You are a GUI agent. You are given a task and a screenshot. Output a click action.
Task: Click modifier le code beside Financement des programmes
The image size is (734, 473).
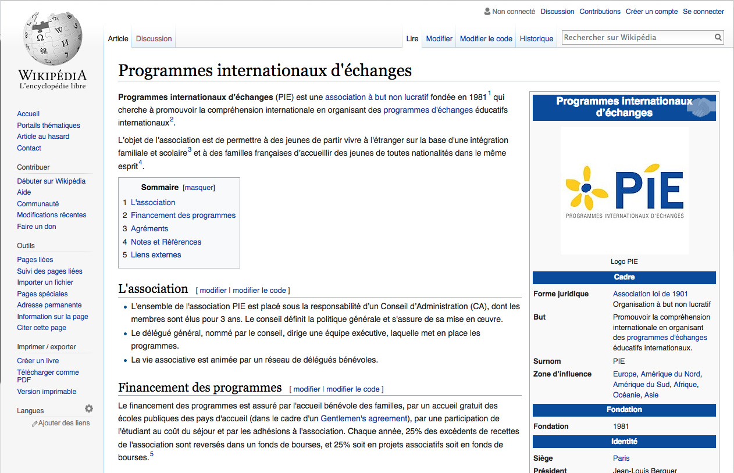353,389
